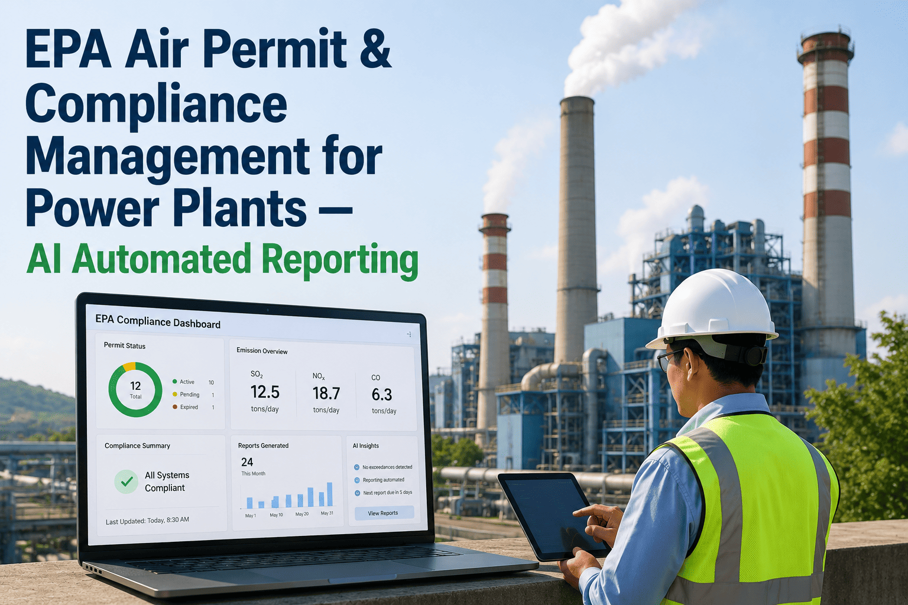Click the Permit Status donut chart
This screenshot has width=908, height=605.
[135, 390]
